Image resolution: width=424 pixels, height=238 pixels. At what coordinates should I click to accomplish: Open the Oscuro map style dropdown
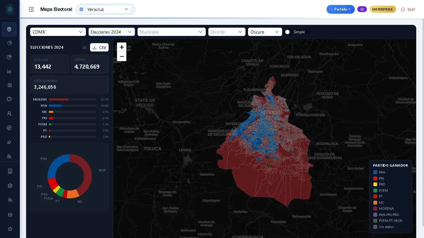tap(265, 32)
